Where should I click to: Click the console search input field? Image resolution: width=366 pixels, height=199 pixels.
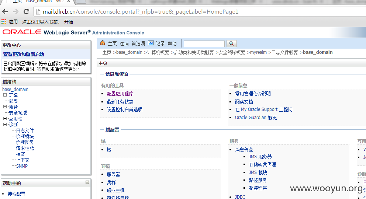204,44
